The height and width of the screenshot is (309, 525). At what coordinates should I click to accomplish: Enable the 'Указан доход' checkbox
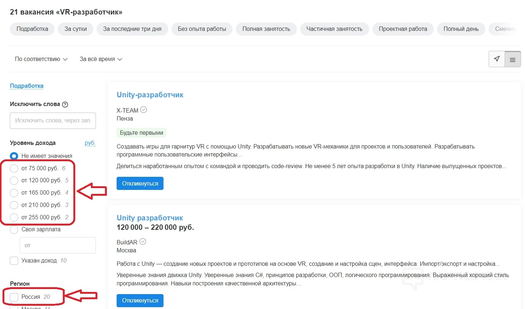click(14, 261)
